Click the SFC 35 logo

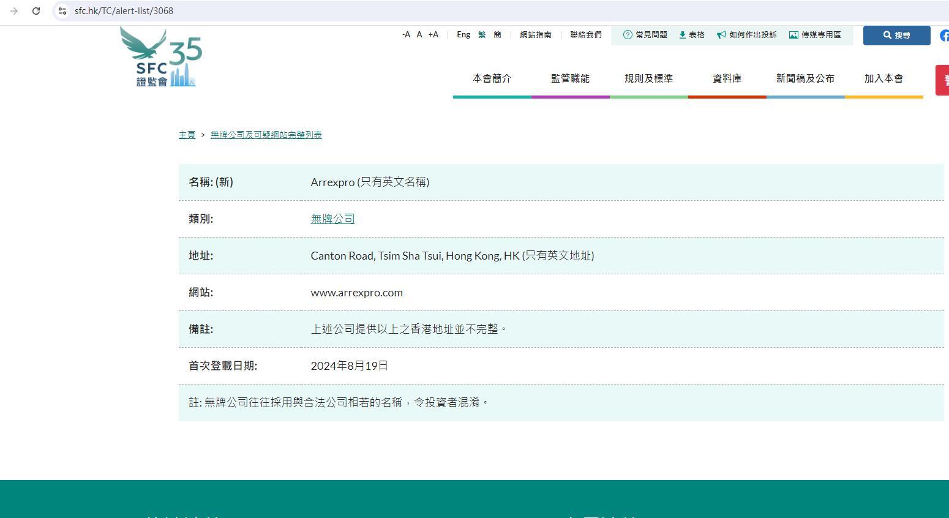point(160,57)
